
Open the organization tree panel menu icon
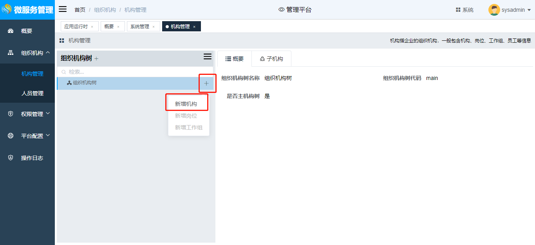click(208, 57)
